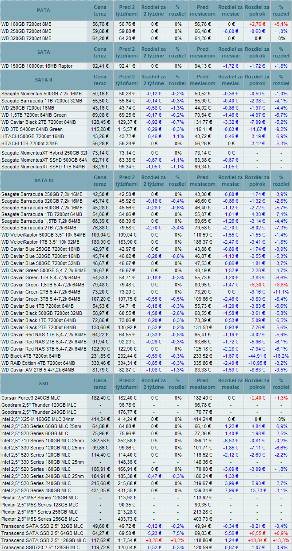The image size is (292, 551).
Task: Select Intel 520 Series 480GB MLC name
Action: pyautogui.click(x=36, y=490)
